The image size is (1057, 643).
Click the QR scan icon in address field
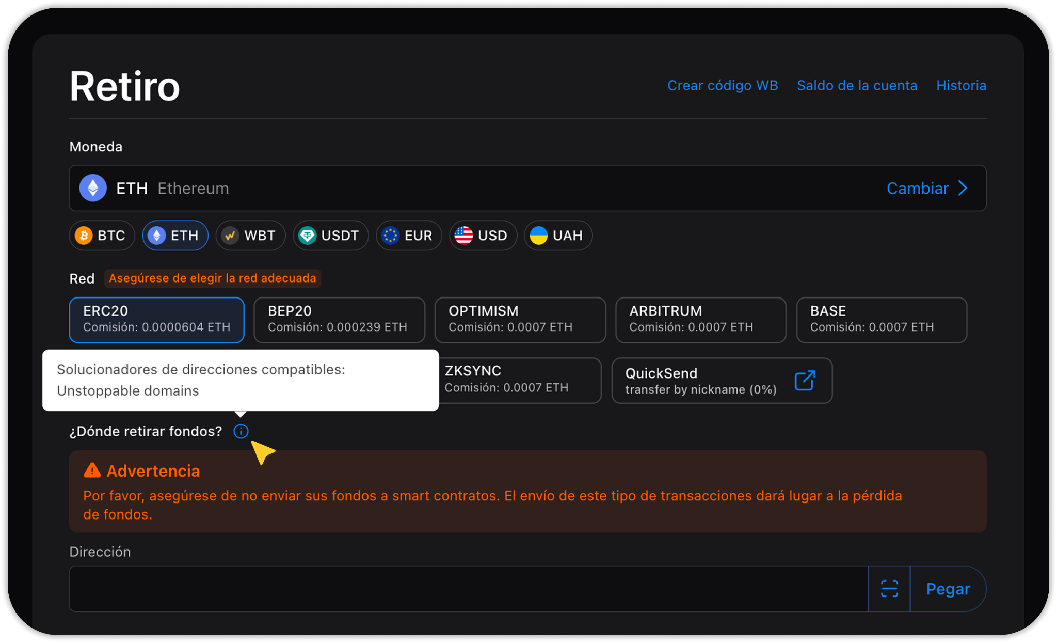point(889,589)
